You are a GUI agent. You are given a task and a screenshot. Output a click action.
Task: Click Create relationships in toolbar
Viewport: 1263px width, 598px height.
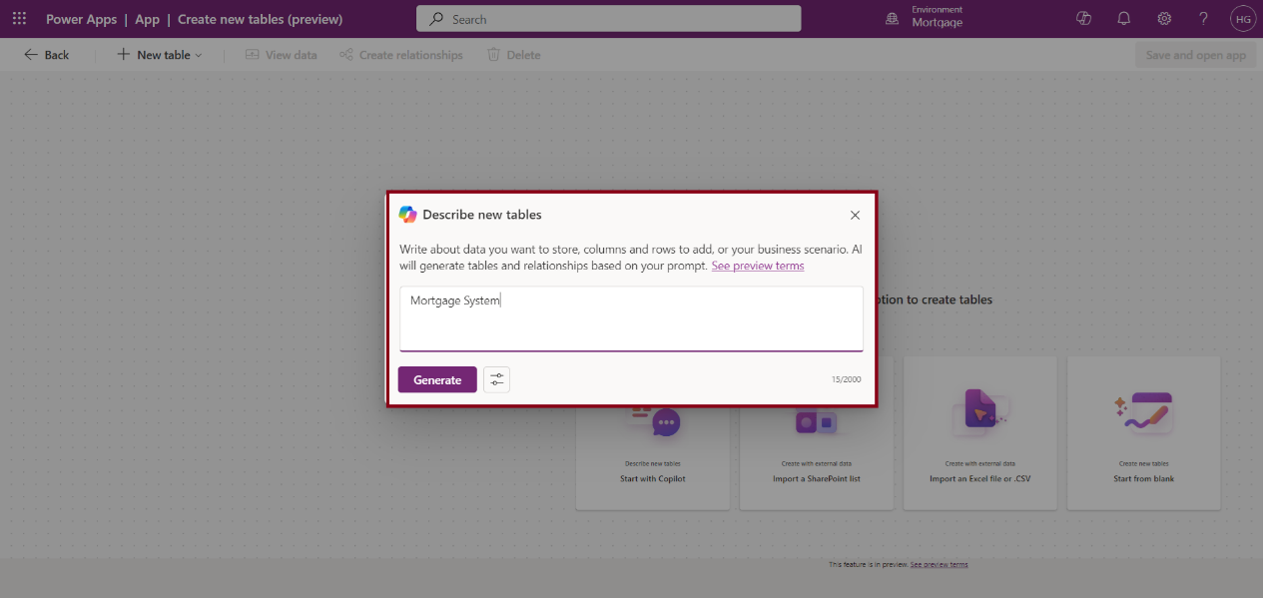pyautogui.click(x=400, y=55)
